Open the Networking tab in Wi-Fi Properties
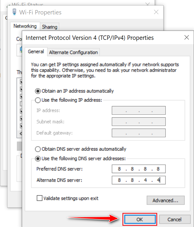Image resolution: width=194 pixels, height=227 pixels. (x=25, y=26)
